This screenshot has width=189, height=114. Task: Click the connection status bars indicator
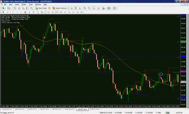168,113
